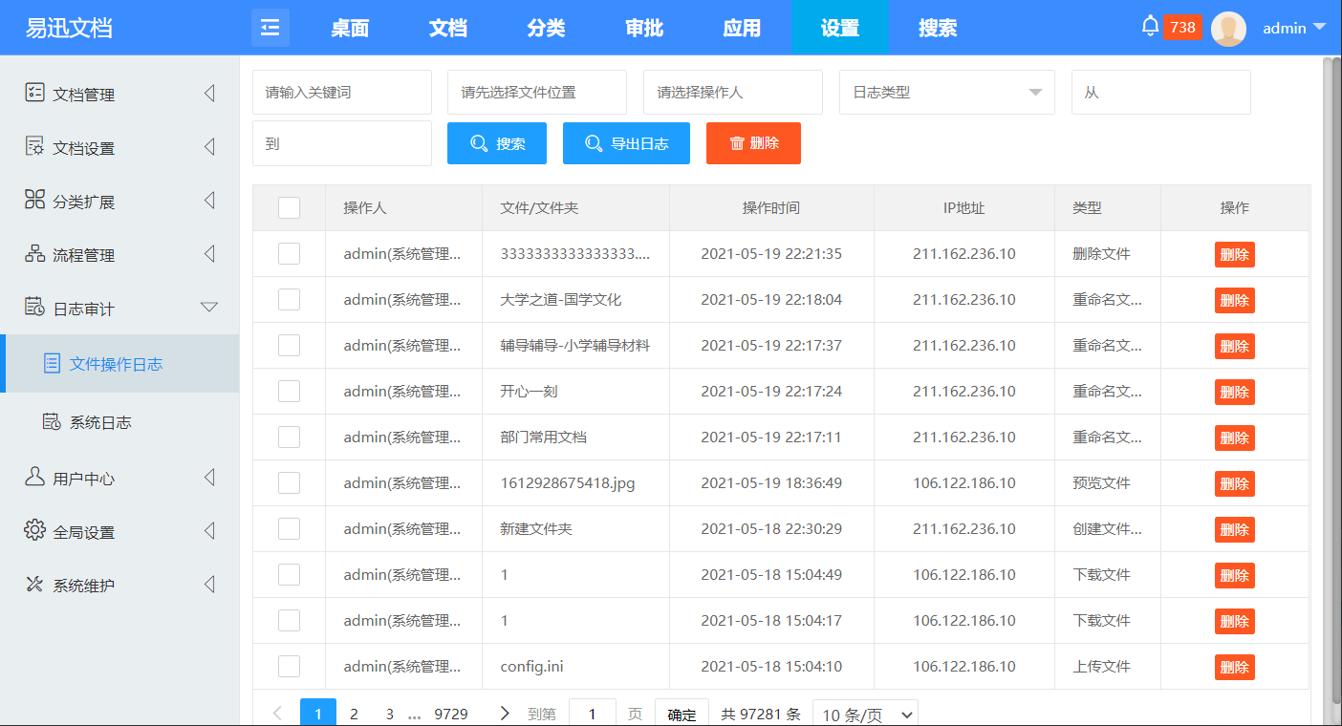1342x726 pixels.
Task: Open the 日志类型 dropdown
Action: point(947,93)
